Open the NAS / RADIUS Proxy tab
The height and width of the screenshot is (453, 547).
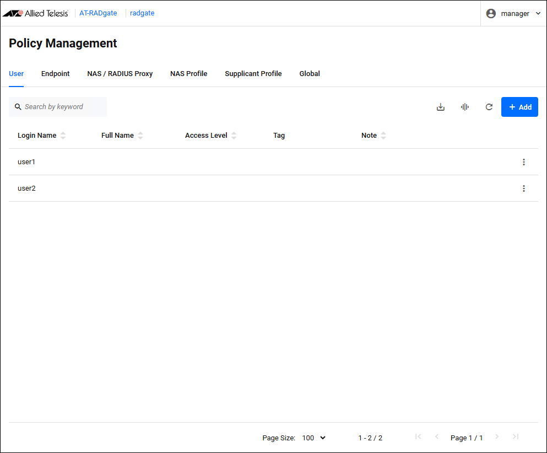tap(120, 74)
